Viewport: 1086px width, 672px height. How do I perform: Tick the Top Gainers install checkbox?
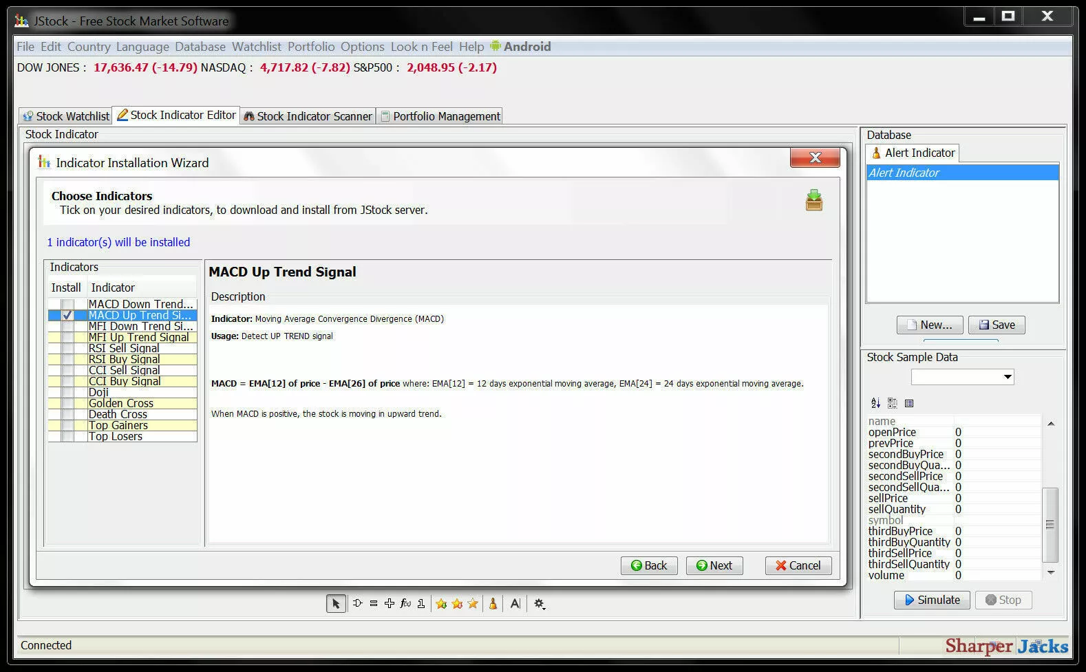(x=67, y=425)
